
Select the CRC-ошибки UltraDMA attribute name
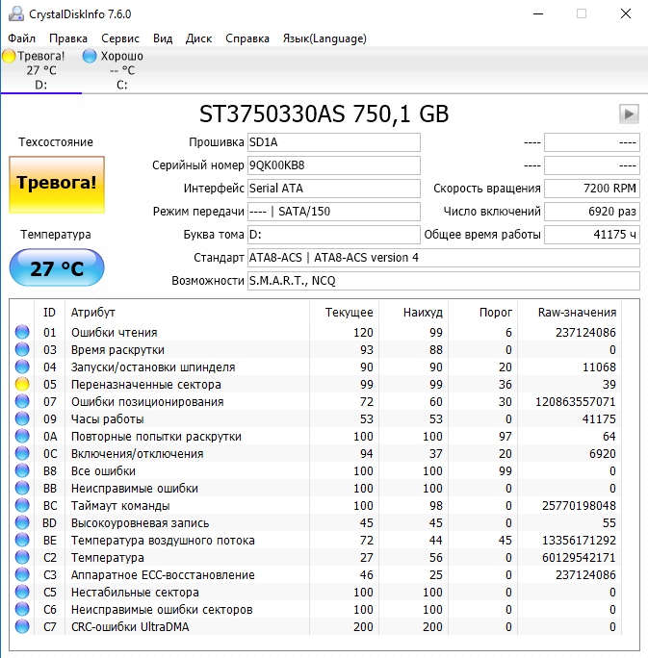pyautogui.click(x=130, y=627)
